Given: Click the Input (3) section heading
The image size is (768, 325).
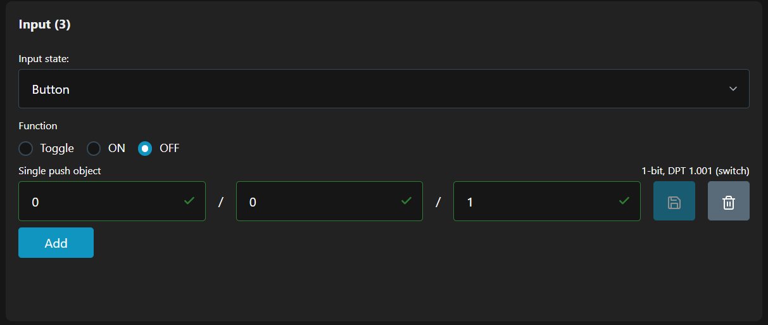Looking at the screenshot, I should pyautogui.click(x=44, y=25).
